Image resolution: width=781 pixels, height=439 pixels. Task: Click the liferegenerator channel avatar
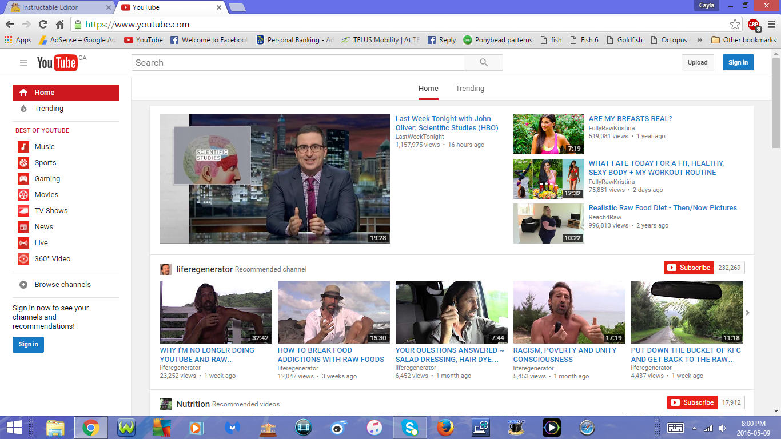pyautogui.click(x=165, y=269)
